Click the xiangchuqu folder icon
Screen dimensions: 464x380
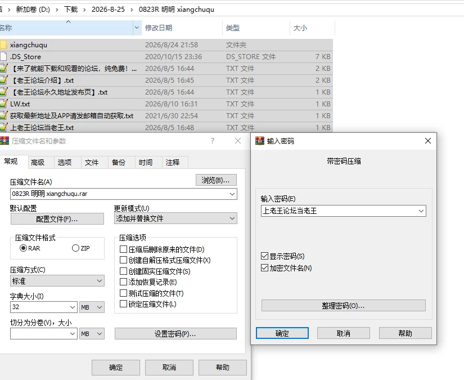coord(3,44)
